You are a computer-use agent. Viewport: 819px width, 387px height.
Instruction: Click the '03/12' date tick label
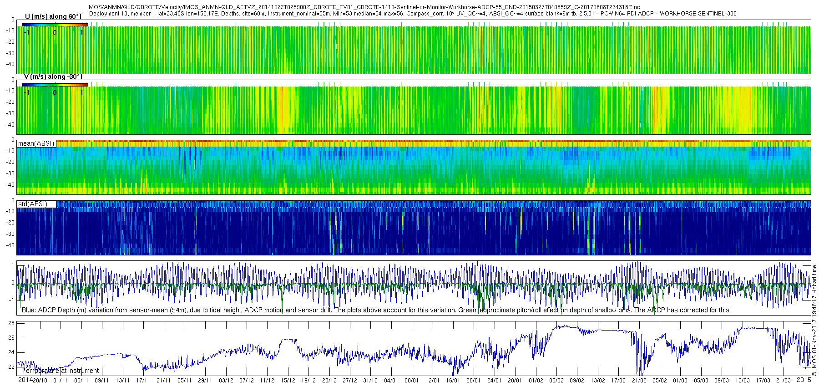click(226, 381)
